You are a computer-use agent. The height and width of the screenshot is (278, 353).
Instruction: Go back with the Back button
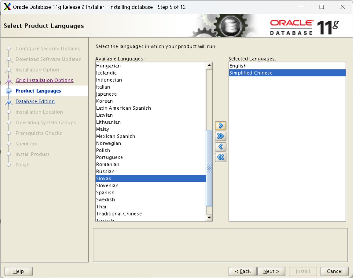243,272
